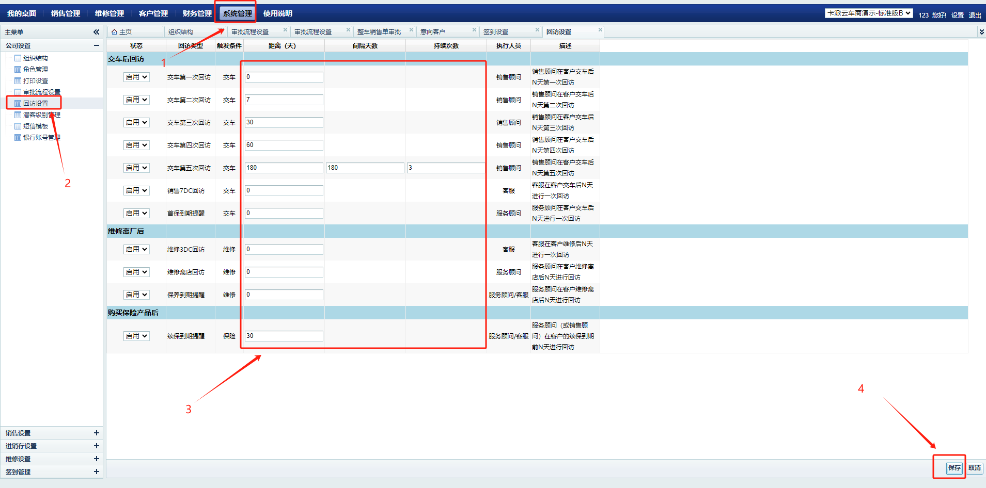
Task: Open 打印设置 from the sidebar
Action: 35,81
